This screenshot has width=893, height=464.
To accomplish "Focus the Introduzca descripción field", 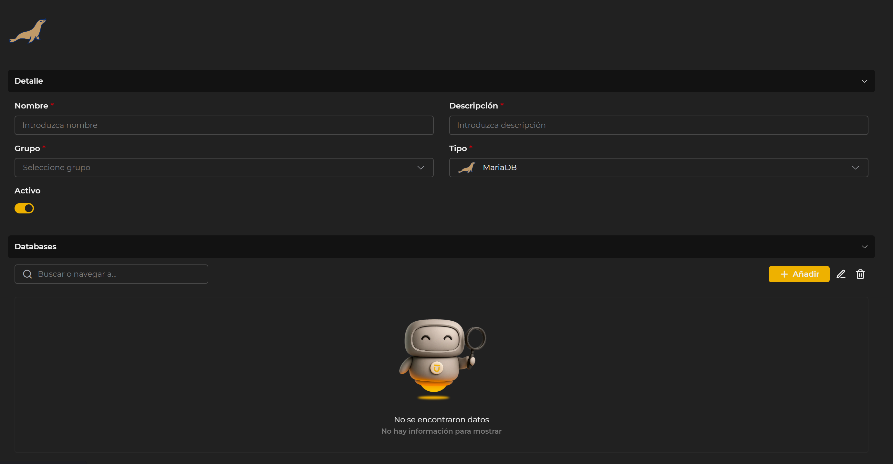I will [x=659, y=125].
